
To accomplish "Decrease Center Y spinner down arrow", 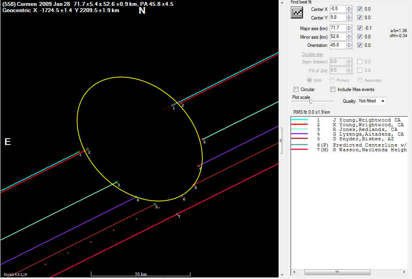I will click(x=349, y=20).
